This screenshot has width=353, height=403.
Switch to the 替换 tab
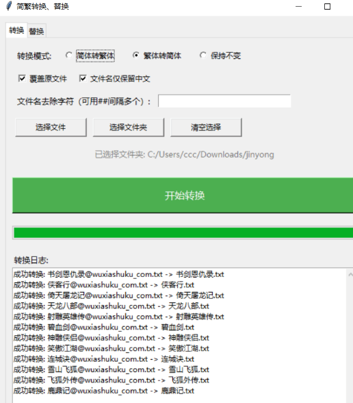pos(36,31)
